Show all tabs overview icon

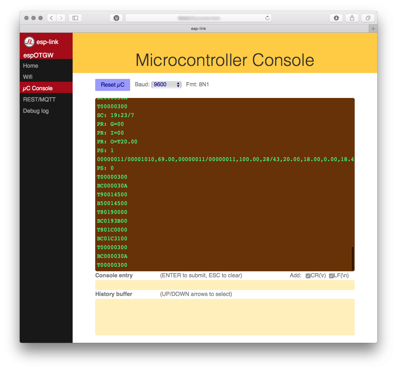point(368,18)
